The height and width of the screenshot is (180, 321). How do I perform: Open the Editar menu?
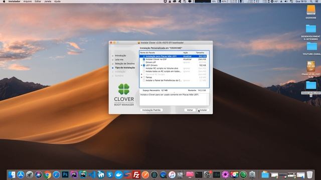(38, 1)
